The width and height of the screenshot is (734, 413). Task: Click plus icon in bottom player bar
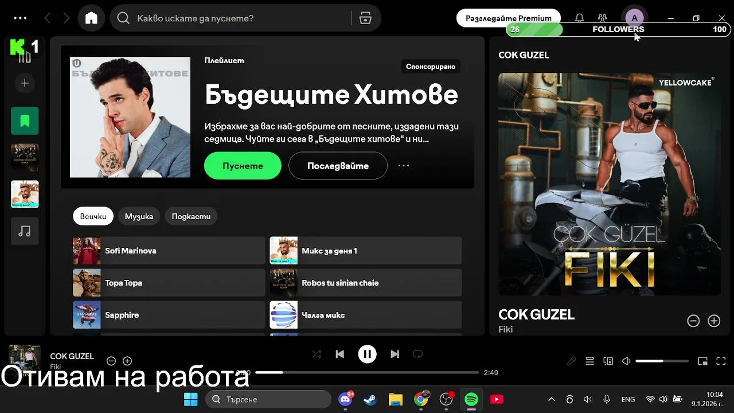tap(127, 361)
